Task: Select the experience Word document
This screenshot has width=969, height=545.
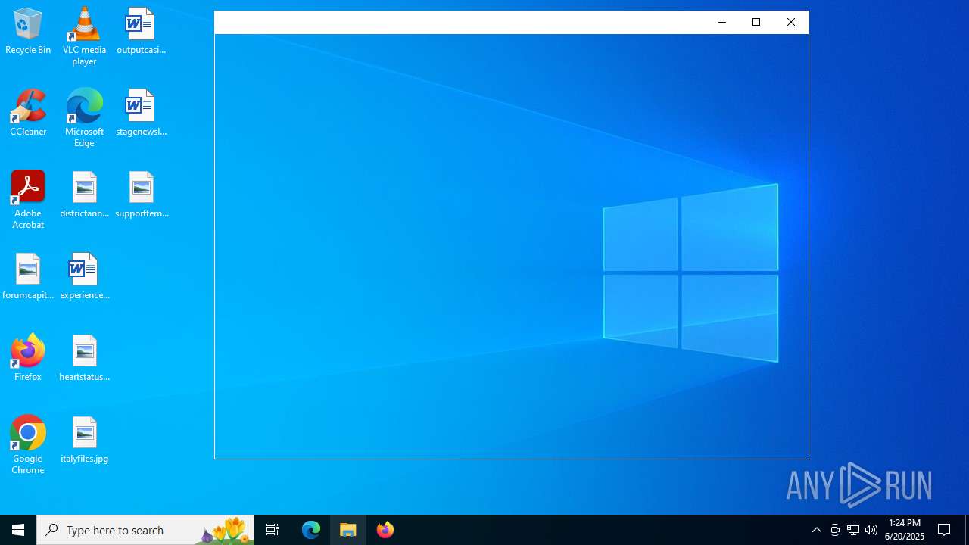Action: click(x=84, y=276)
